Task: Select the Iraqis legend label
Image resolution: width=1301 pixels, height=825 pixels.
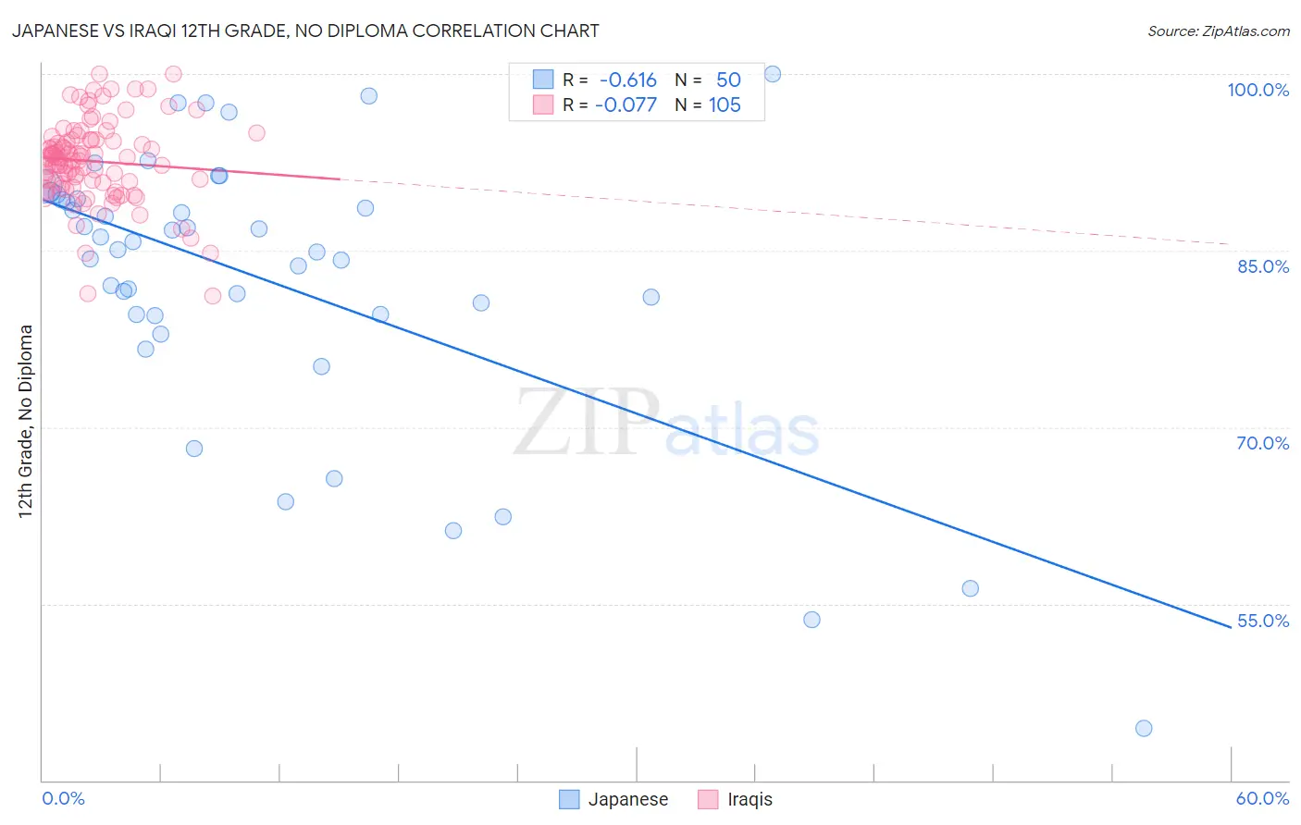Action: coord(750,800)
